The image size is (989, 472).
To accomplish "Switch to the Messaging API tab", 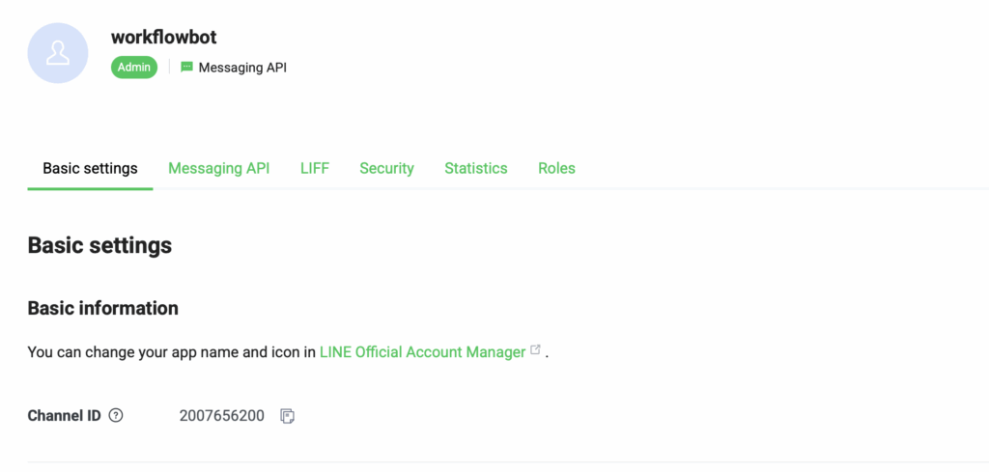I will coord(219,168).
